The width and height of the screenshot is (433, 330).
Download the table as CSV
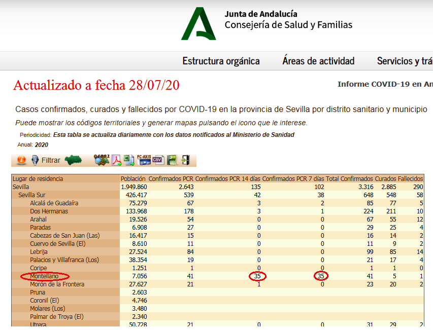tap(158, 160)
